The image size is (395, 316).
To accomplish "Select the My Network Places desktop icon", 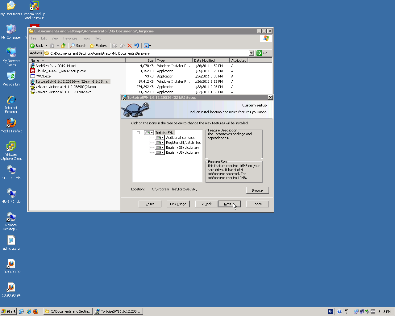I will (x=11, y=57).
